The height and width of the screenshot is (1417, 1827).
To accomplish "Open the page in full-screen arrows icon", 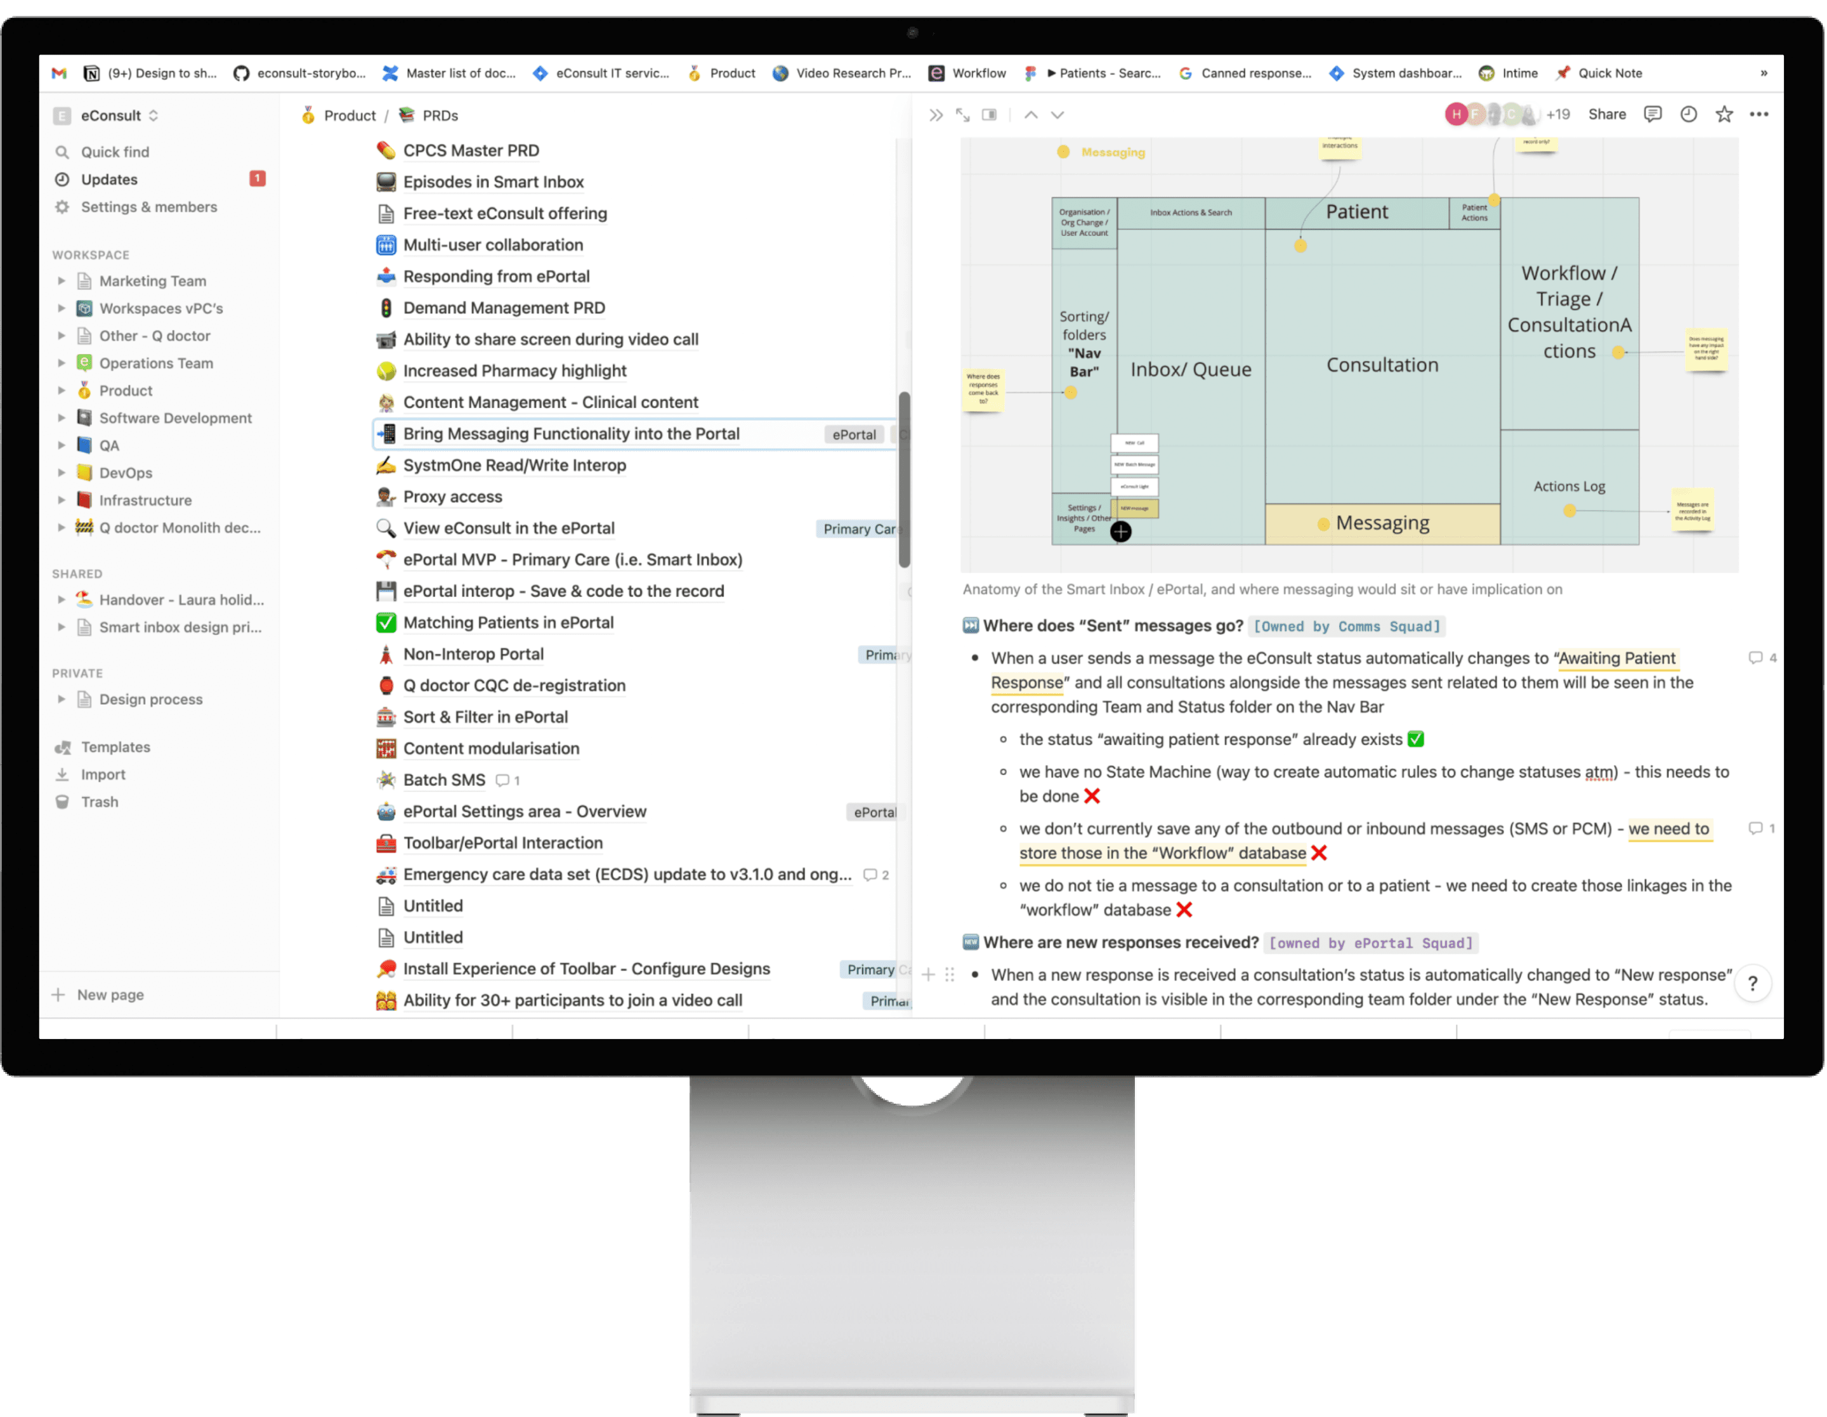I will [x=963, y=115].
